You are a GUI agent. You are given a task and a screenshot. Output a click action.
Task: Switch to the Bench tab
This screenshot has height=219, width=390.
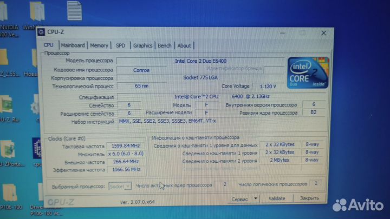165,45
